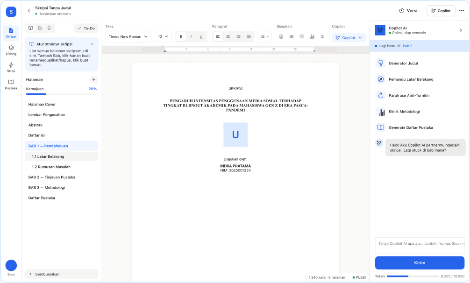Add a new page with plus icon
This screenshot has height=283, width=470.
(94, 80)
